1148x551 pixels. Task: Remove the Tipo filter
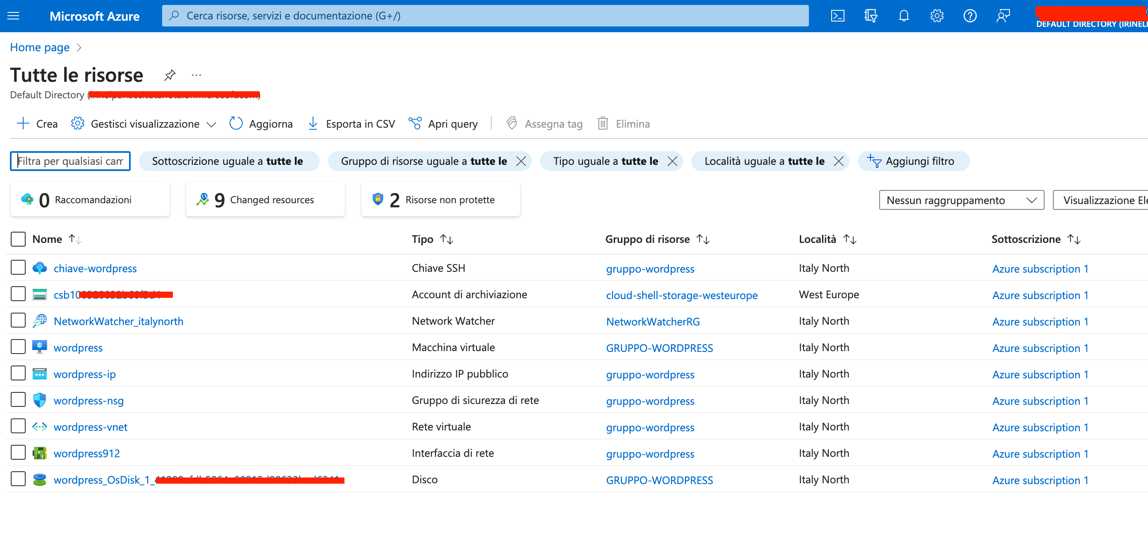pyautogui.click(x=672, y=161)
